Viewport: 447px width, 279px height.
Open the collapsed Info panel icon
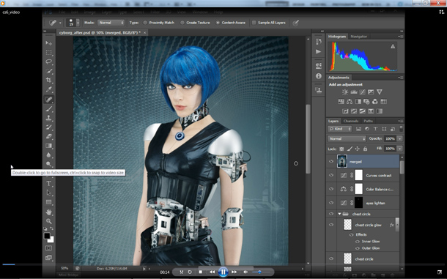[319, 76]
